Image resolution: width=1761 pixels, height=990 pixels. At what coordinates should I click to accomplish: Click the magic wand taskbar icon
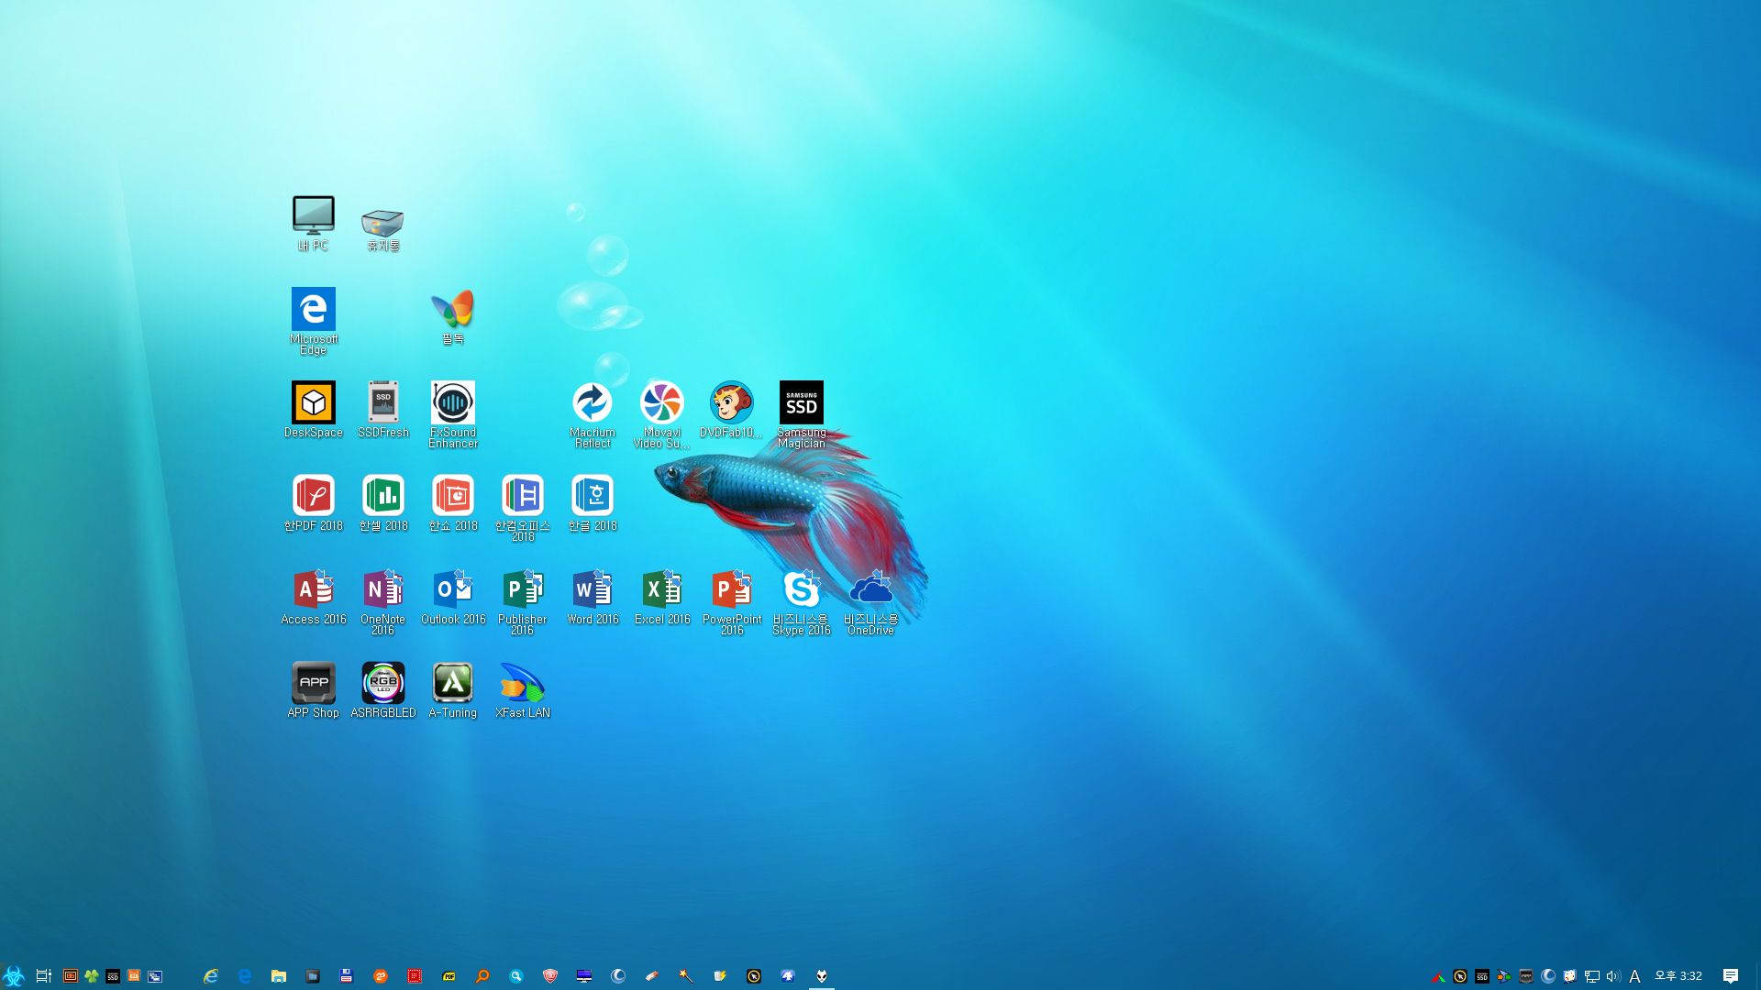686,975
